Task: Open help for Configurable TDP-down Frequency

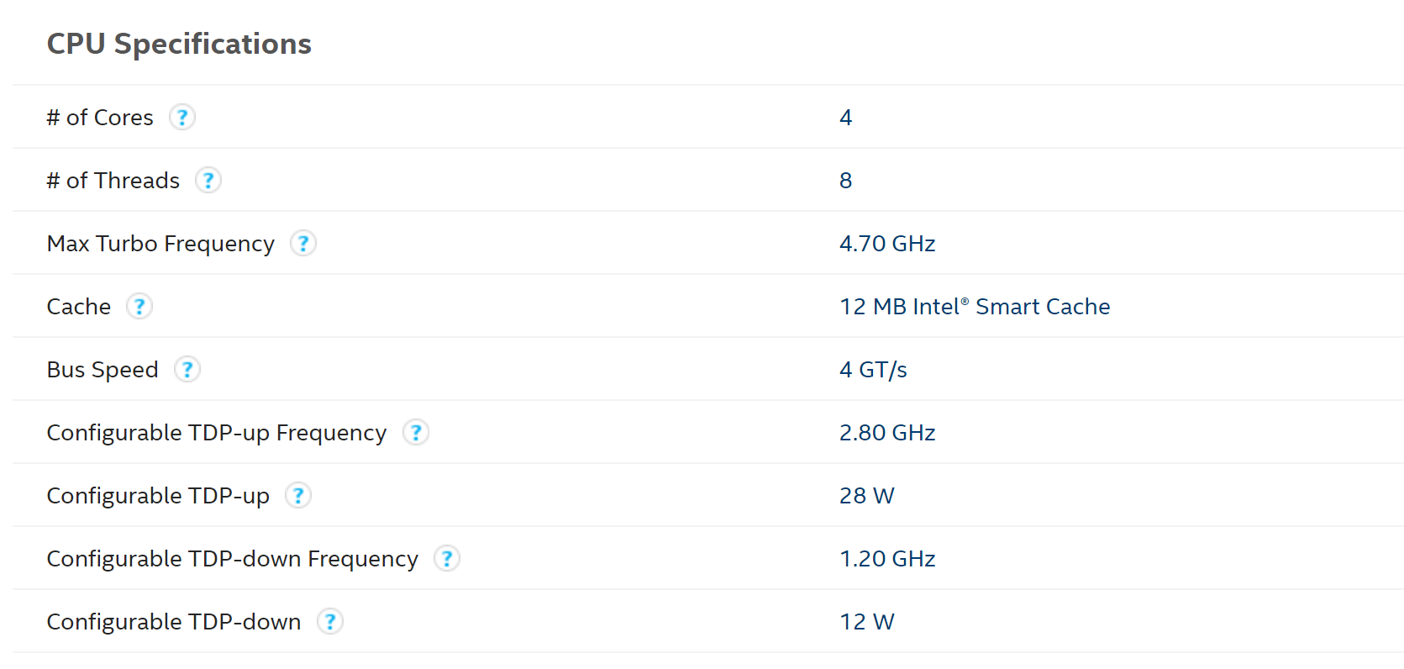Action: [447, 558]
